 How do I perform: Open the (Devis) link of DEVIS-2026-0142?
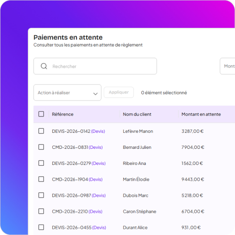pyautogui.click(x=98, y=131)
